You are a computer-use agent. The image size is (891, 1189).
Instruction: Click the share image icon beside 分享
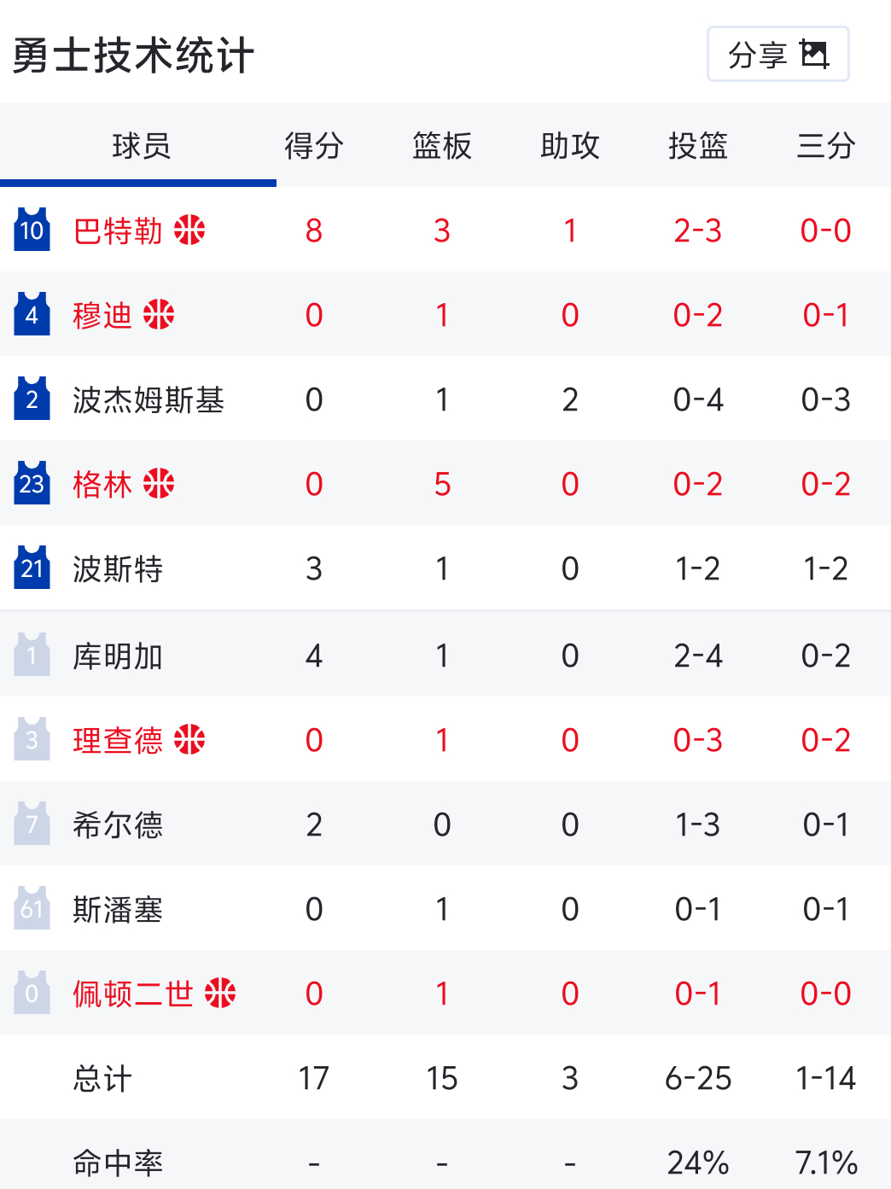point(814,54)
